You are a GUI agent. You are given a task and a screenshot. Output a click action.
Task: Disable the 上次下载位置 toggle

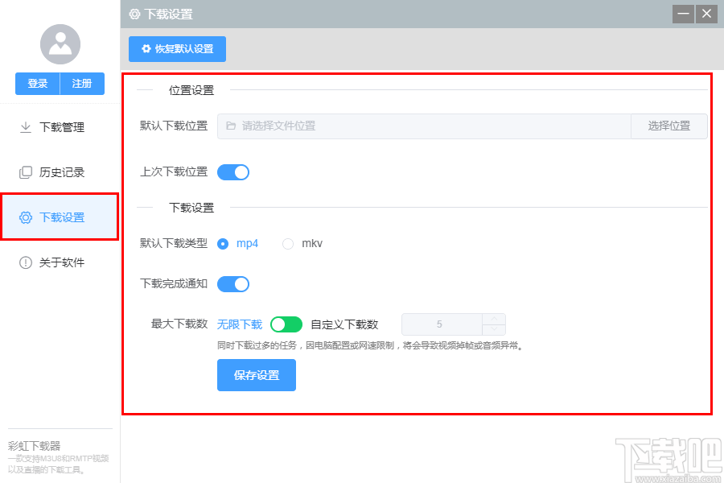click(x=232, y=171)
